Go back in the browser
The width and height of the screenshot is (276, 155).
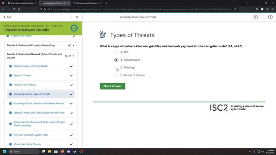3,9
